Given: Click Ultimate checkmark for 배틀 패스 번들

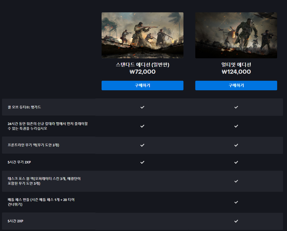Looking at the screenshot, I should [236, 202].
